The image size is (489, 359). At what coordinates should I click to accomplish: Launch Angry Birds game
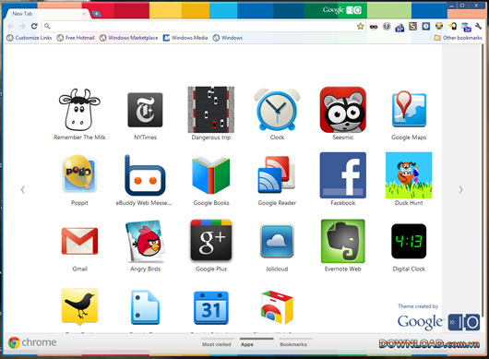coord(145,241)
